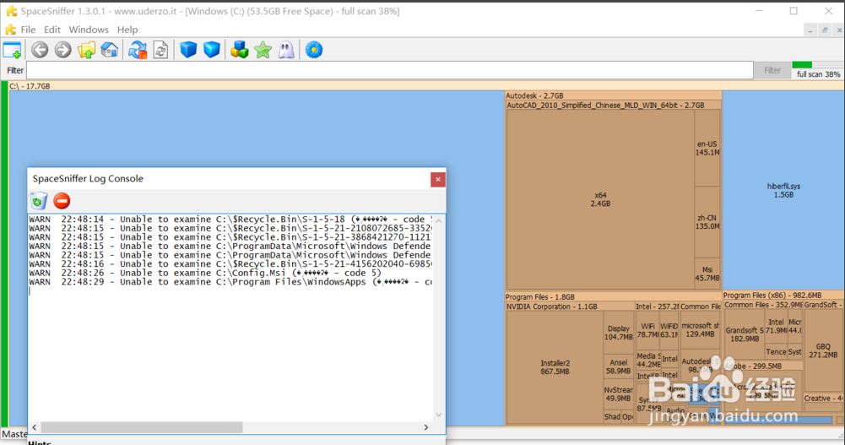845x445 pixels.
Task: Select the WiFi 78.7MB block
Action: pyautogui.click(x=646, y=330)
